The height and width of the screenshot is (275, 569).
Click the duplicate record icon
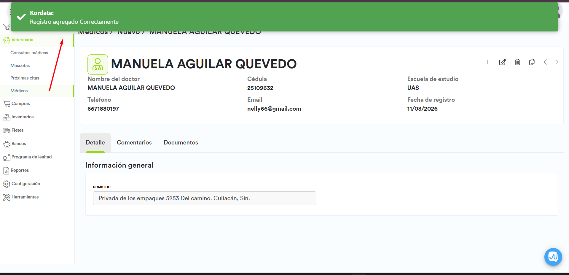tap(532, 62)
